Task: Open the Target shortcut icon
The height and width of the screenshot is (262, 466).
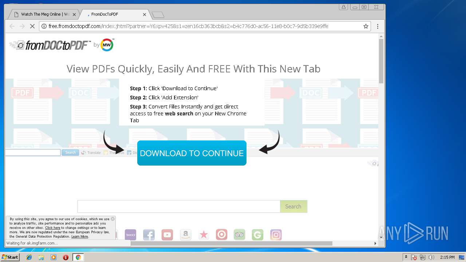Action: pyautogui.click(x=221, y=235)
